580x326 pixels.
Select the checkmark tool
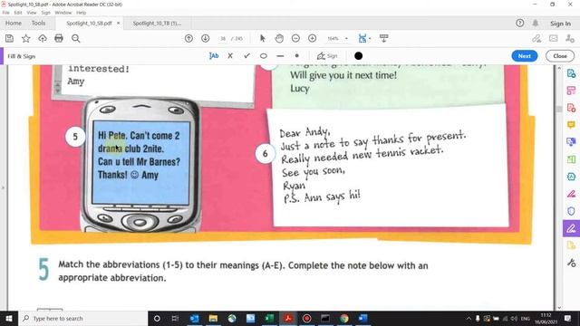click(x=246, y=56)
